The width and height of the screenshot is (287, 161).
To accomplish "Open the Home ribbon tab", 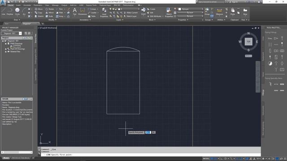I will [11, 5].
